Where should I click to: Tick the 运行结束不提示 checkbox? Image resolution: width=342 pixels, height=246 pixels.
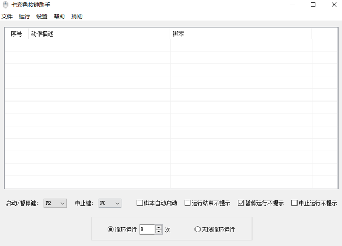point(188,203)
